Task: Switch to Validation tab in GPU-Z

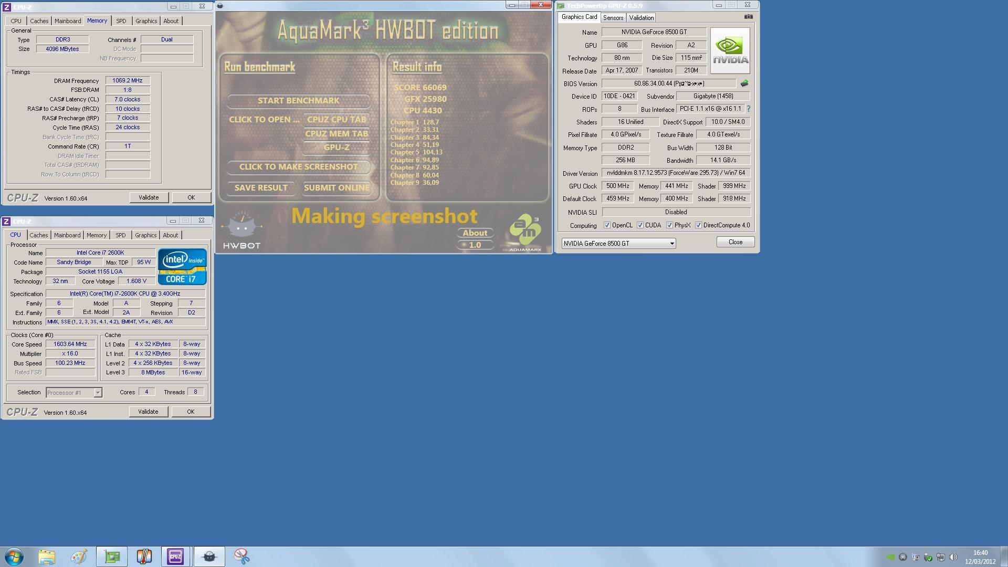Action: (x=641, y=17)
